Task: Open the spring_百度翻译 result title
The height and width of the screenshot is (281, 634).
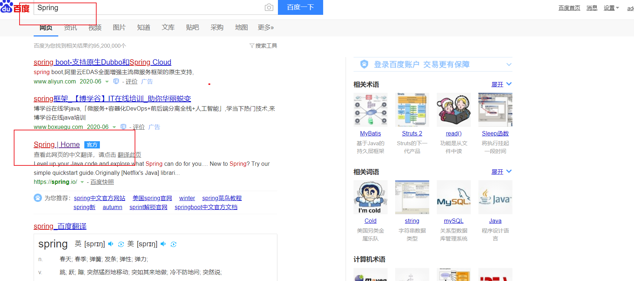Action: [x=60, y=226]
